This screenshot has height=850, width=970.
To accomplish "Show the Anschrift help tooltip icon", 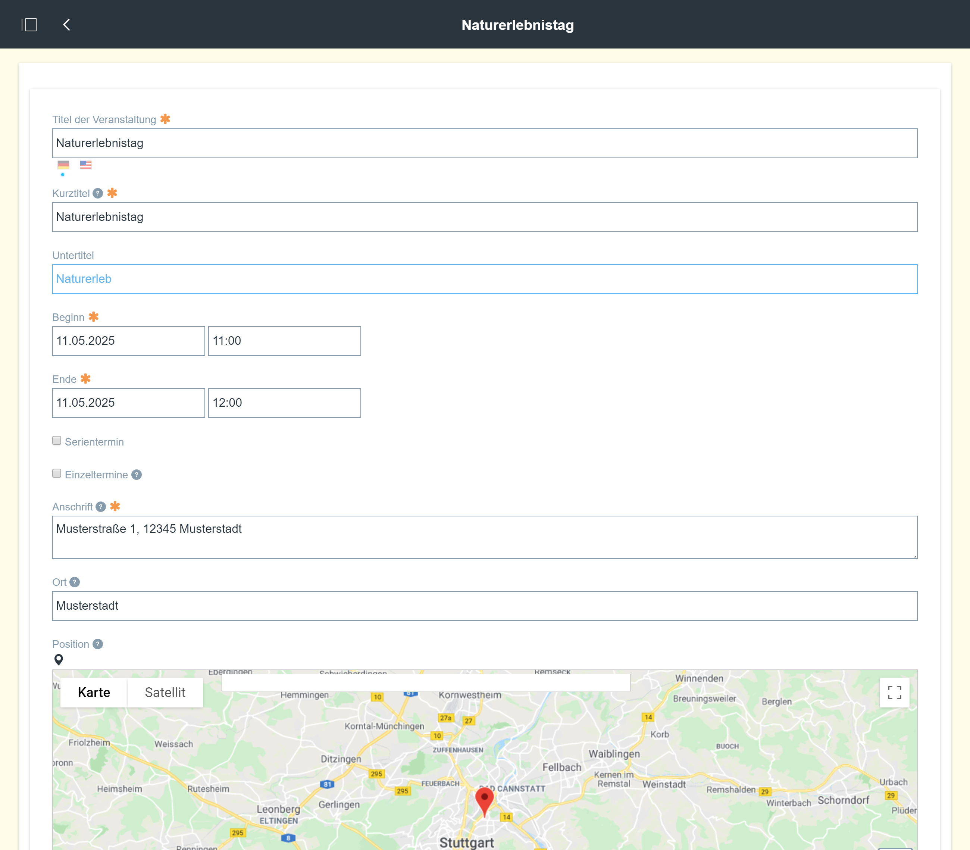I will point(101,507).
